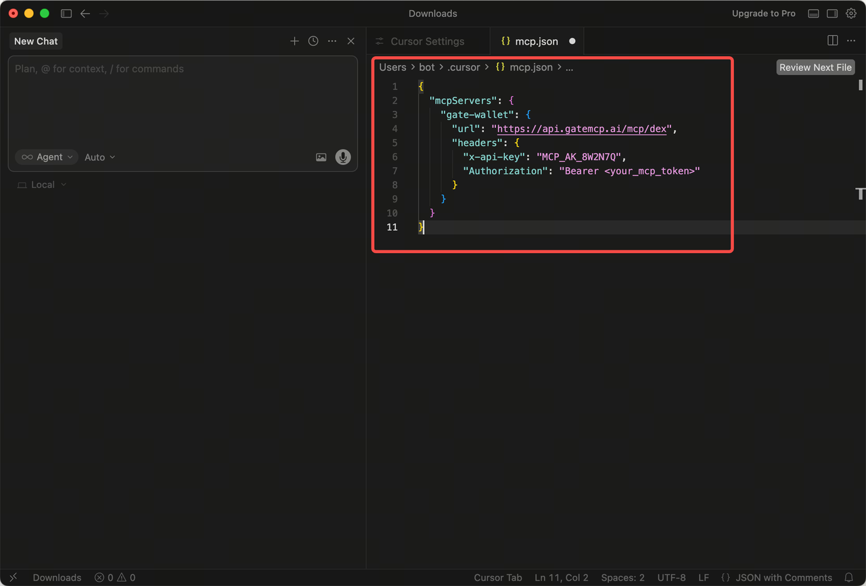Toggle the left sidebar visibility
This screenshot has width=866, height=586.
[x=66, y=14]
